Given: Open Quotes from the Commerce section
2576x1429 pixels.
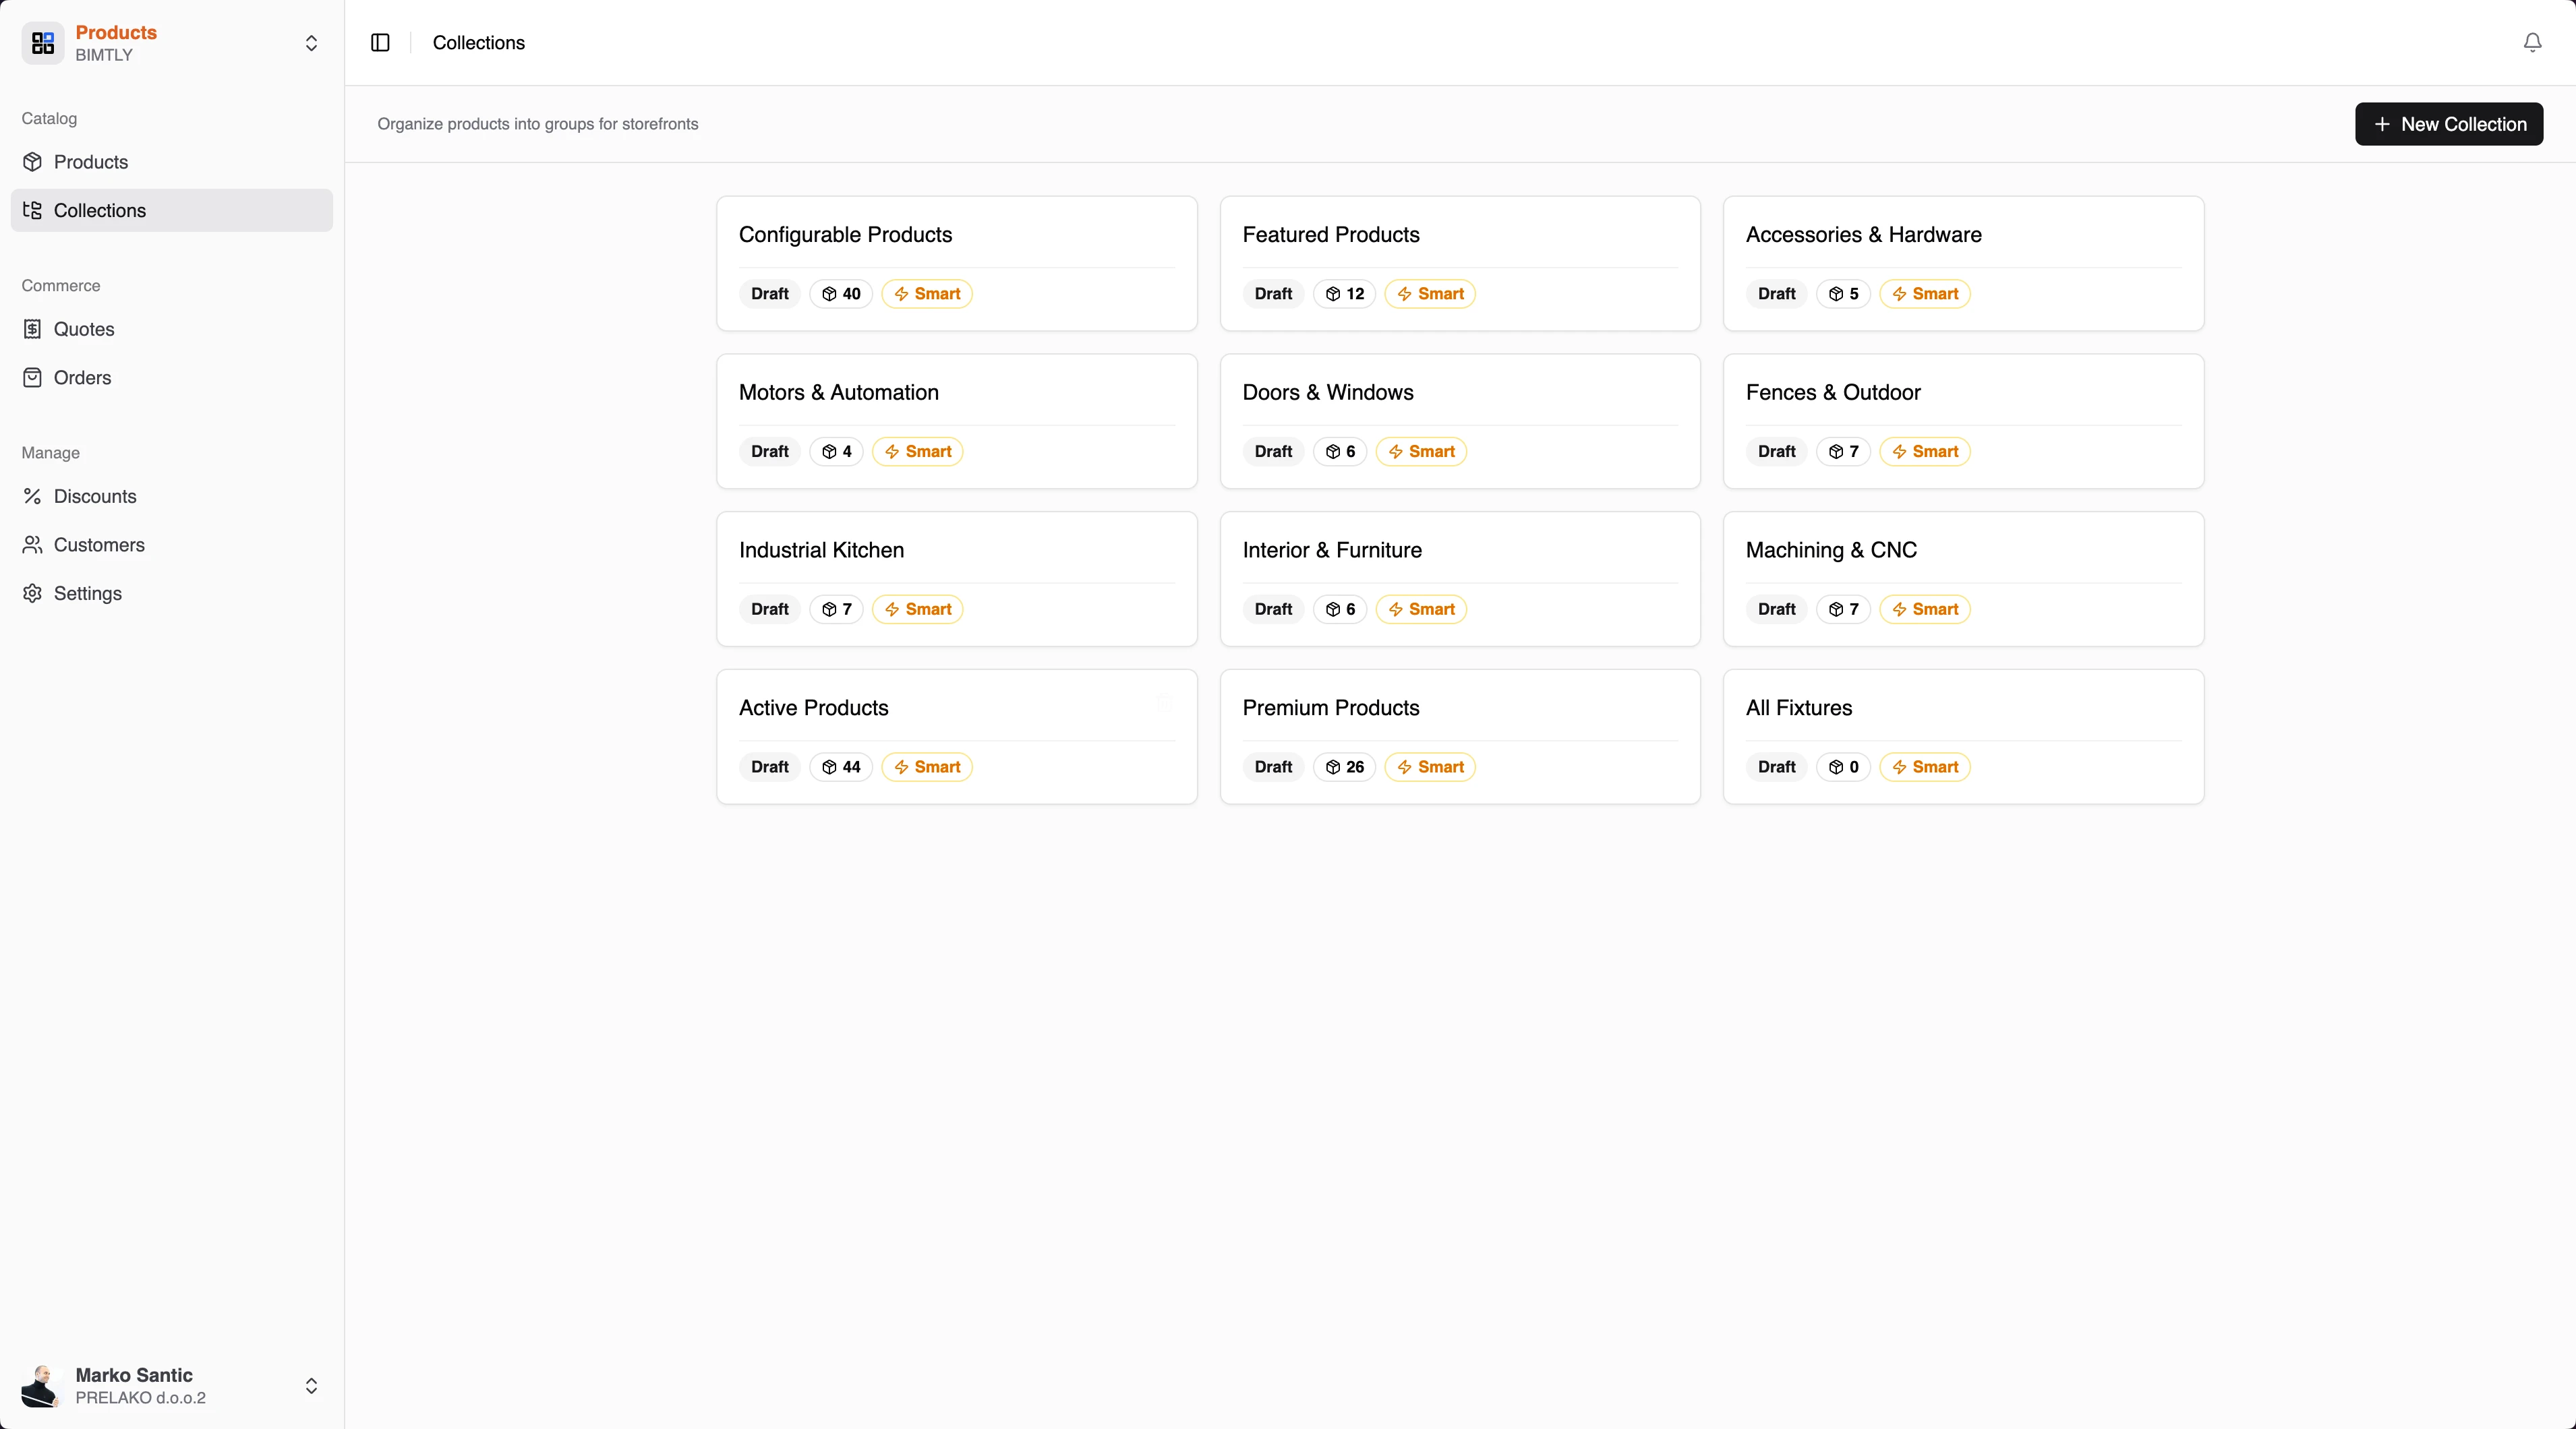Looking at the screenshot, I should pyautogui.click(x=84, y=329).
